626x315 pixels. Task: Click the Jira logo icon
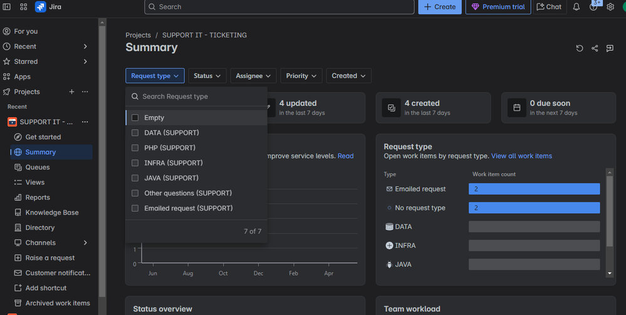(x=40, y=7)
